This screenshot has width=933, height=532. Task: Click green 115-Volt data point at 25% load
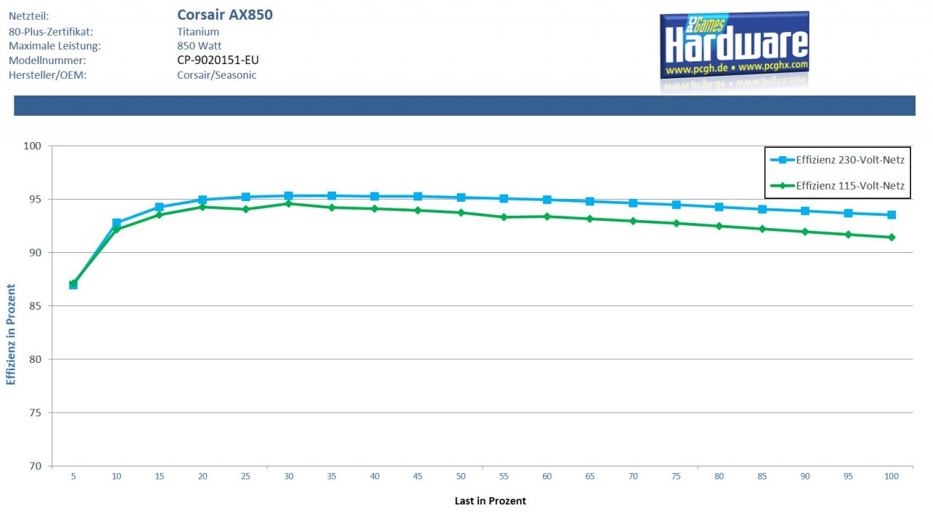point(246,209)
